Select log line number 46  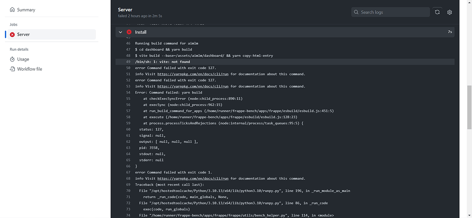[x=128, y=43]
